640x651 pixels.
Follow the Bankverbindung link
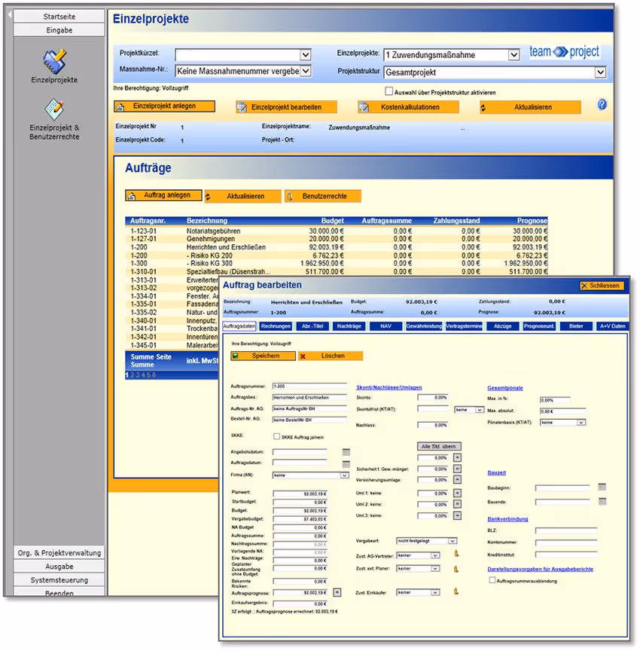pos(507,518)
